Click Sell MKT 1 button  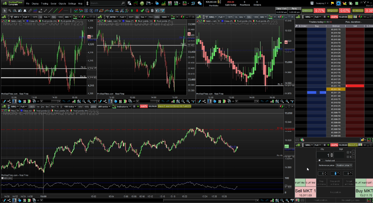pyautogui.click(x=305, y=192)
